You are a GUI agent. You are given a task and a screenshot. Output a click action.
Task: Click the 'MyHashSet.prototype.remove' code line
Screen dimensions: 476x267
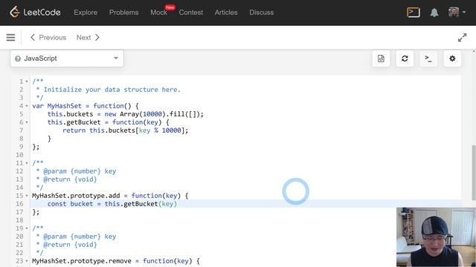tap(116, 261)
